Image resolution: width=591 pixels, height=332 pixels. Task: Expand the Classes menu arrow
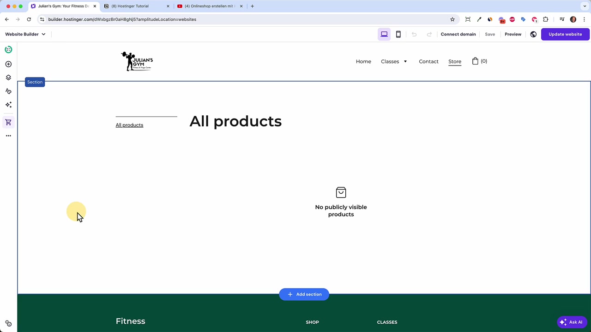(x=405, y=61)
